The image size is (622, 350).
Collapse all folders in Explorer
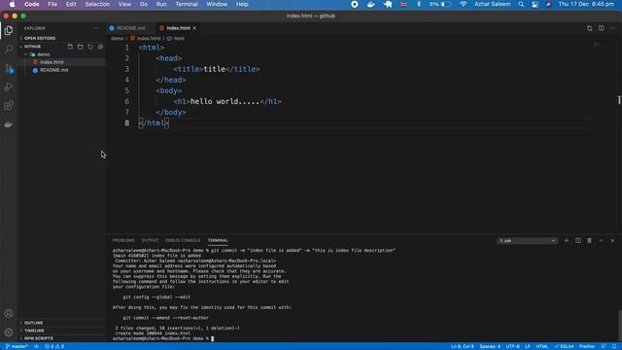[100, 47]
